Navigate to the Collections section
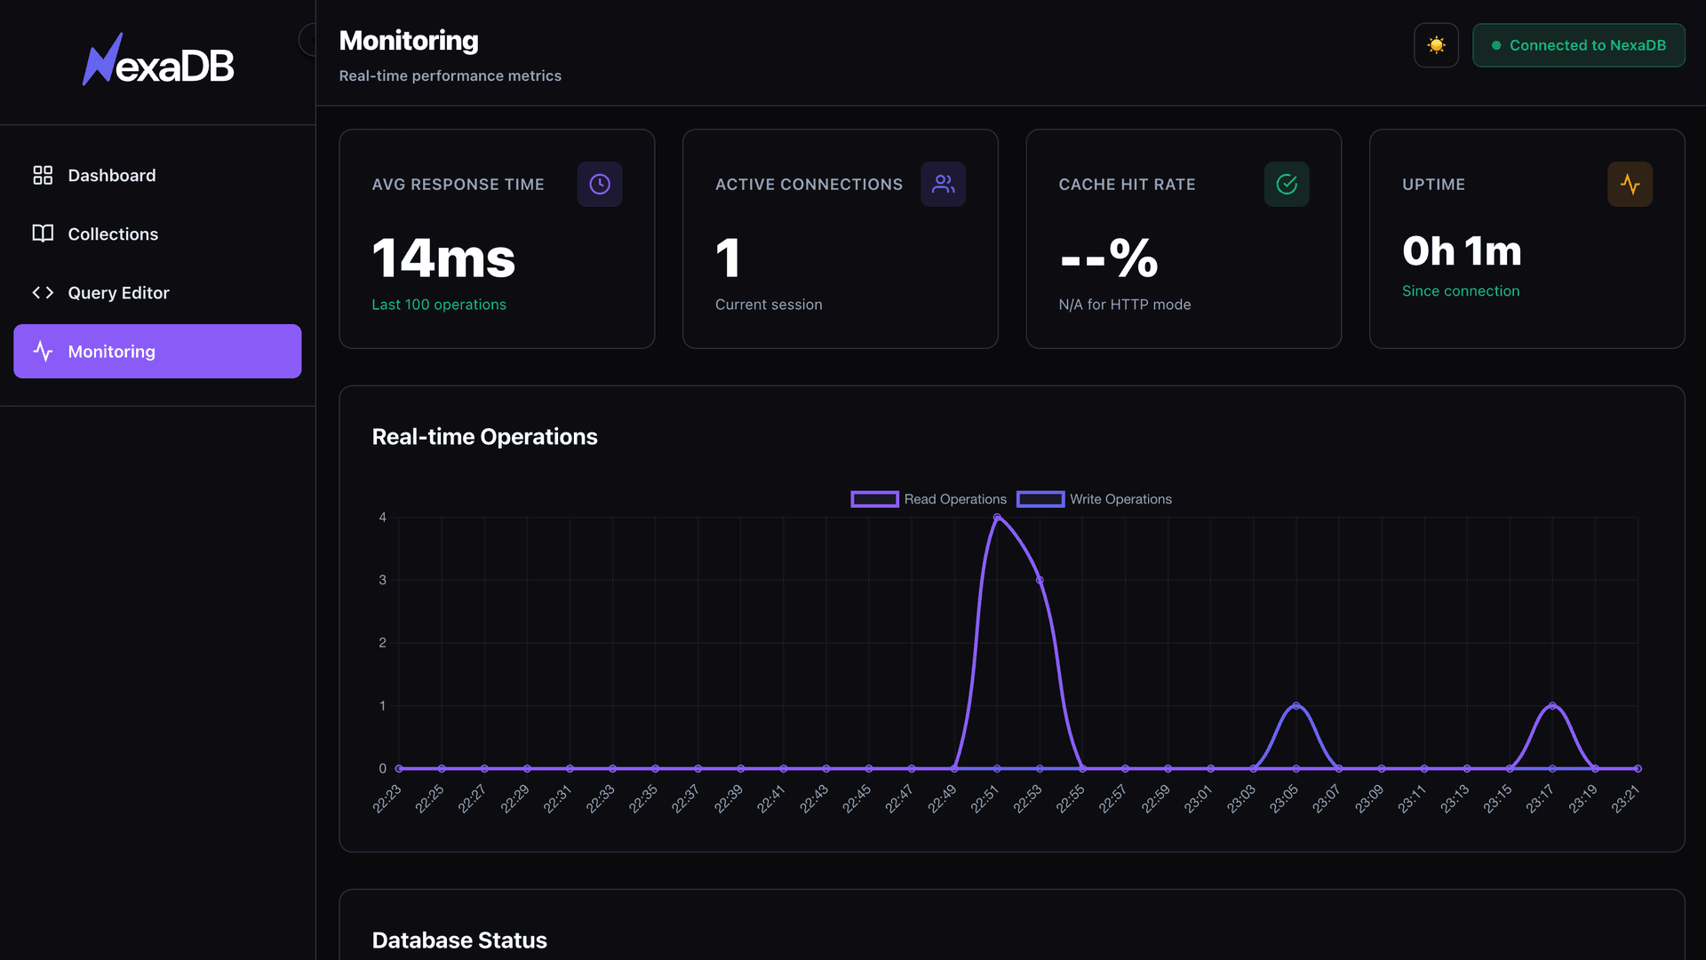Screen dimensions: 1706x960 tap(112, 234)
